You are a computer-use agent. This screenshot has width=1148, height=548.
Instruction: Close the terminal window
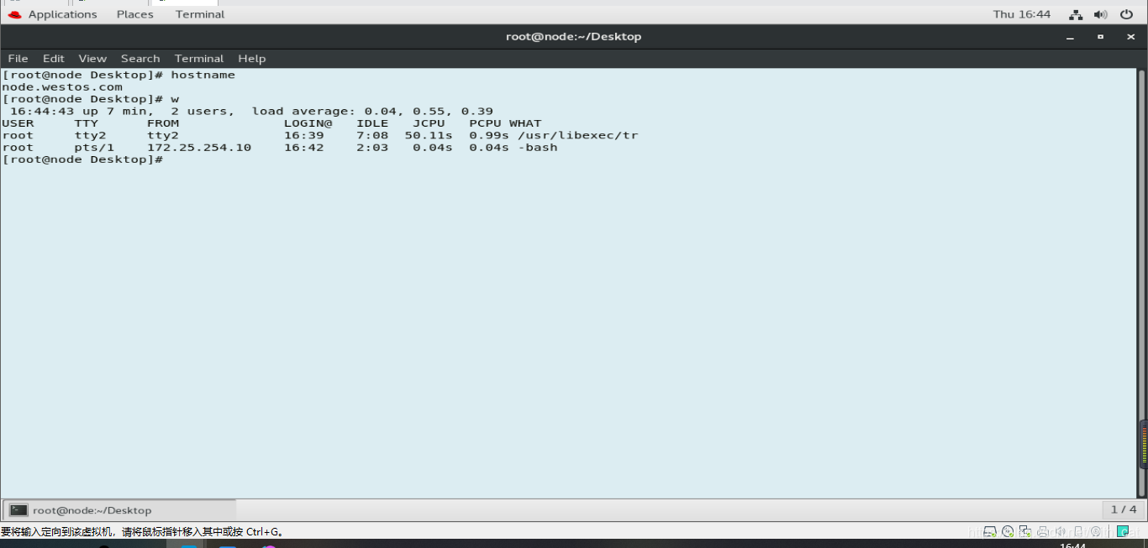(x=1130, y=37)
